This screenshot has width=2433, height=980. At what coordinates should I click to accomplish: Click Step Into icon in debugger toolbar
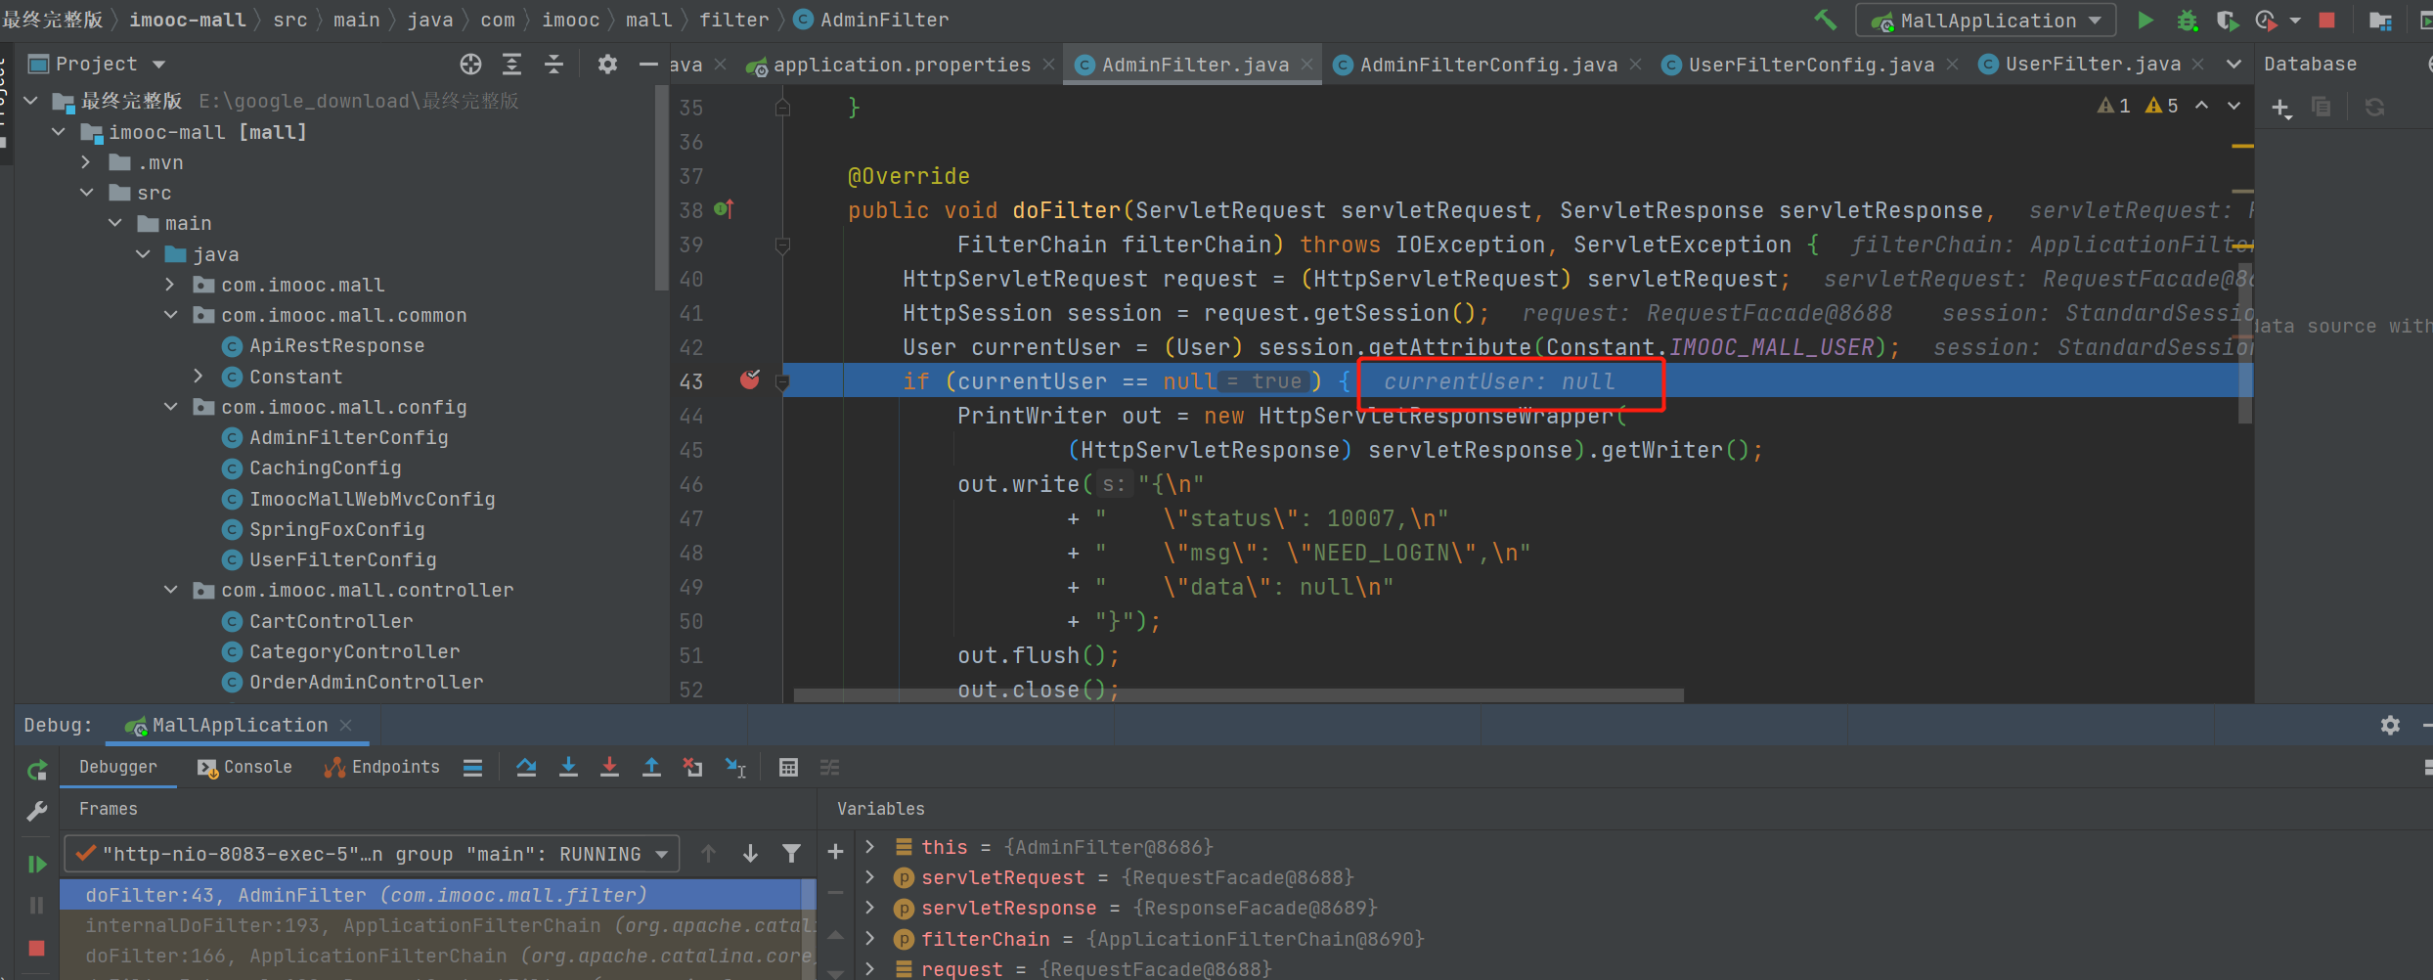point(568,768)
